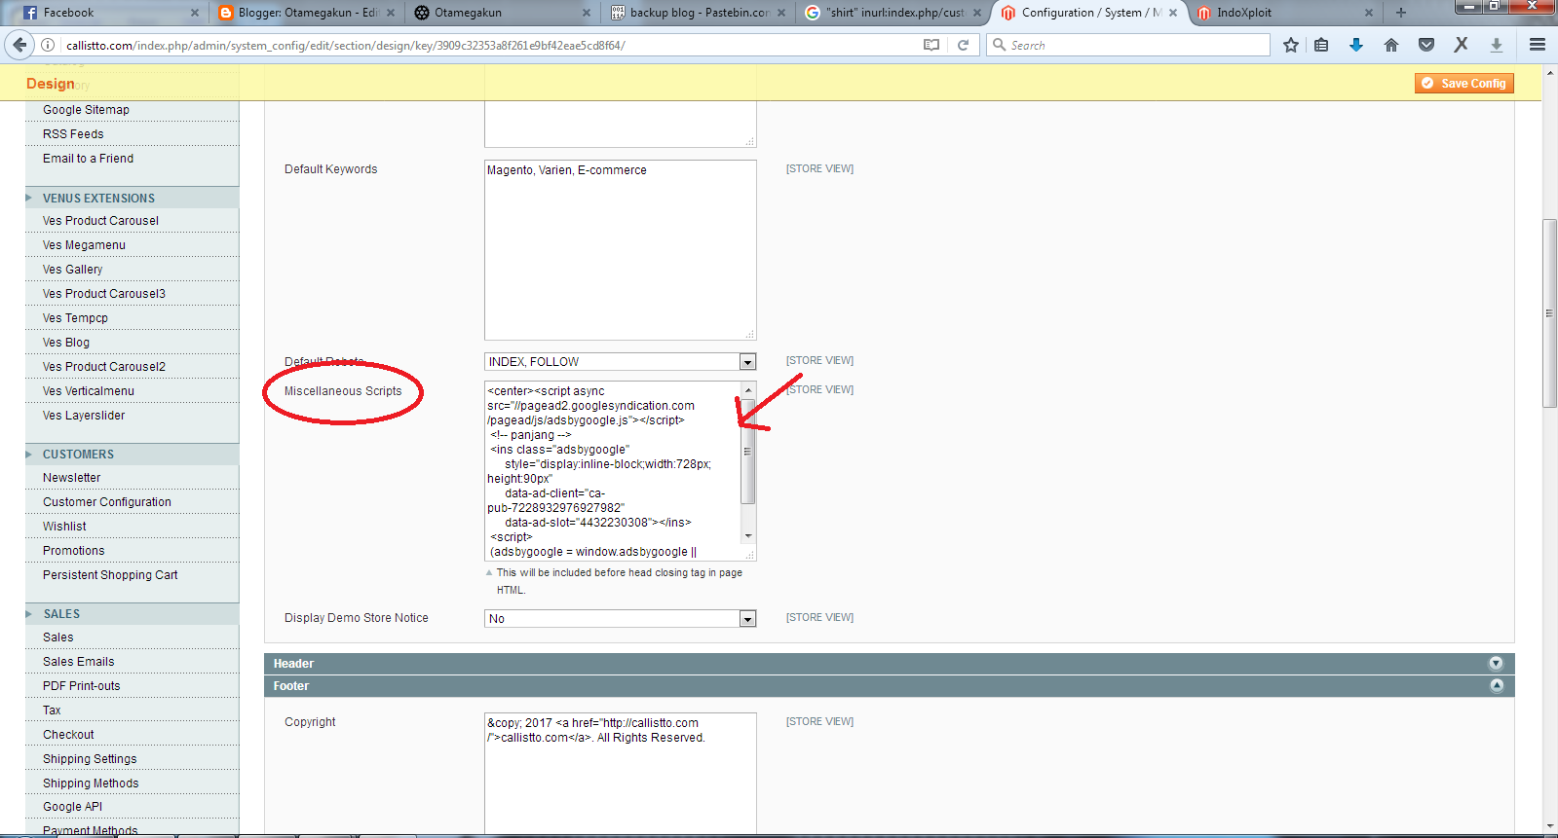Open Sales Emails settings

tap(78, 662)
